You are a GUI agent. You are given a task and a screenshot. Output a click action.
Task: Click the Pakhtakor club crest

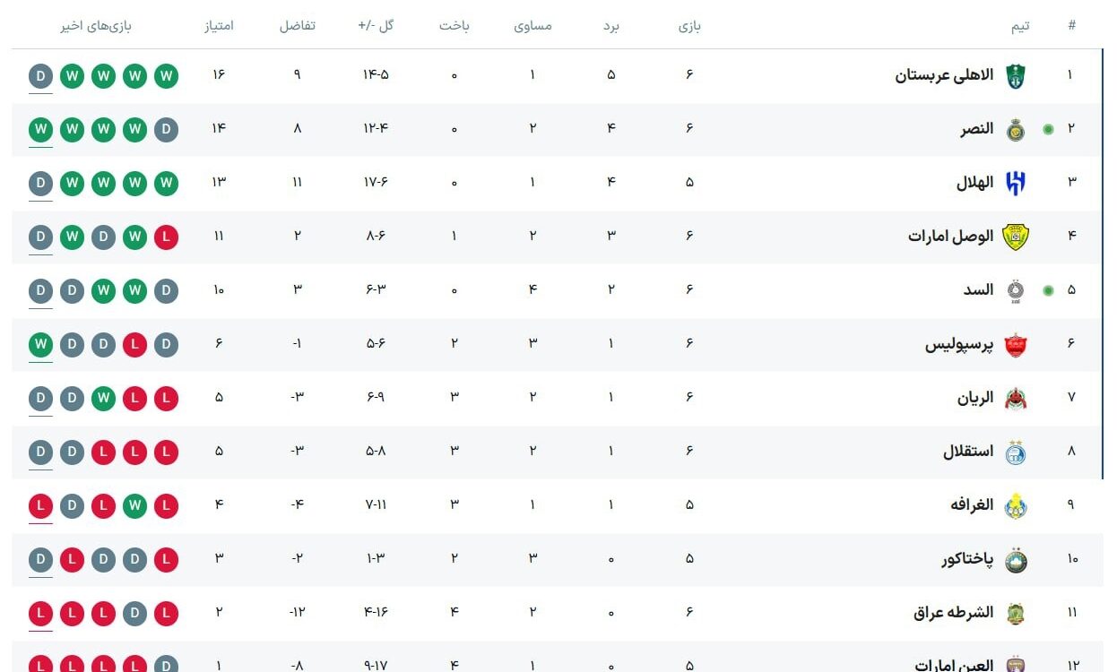coord(1015,560)
